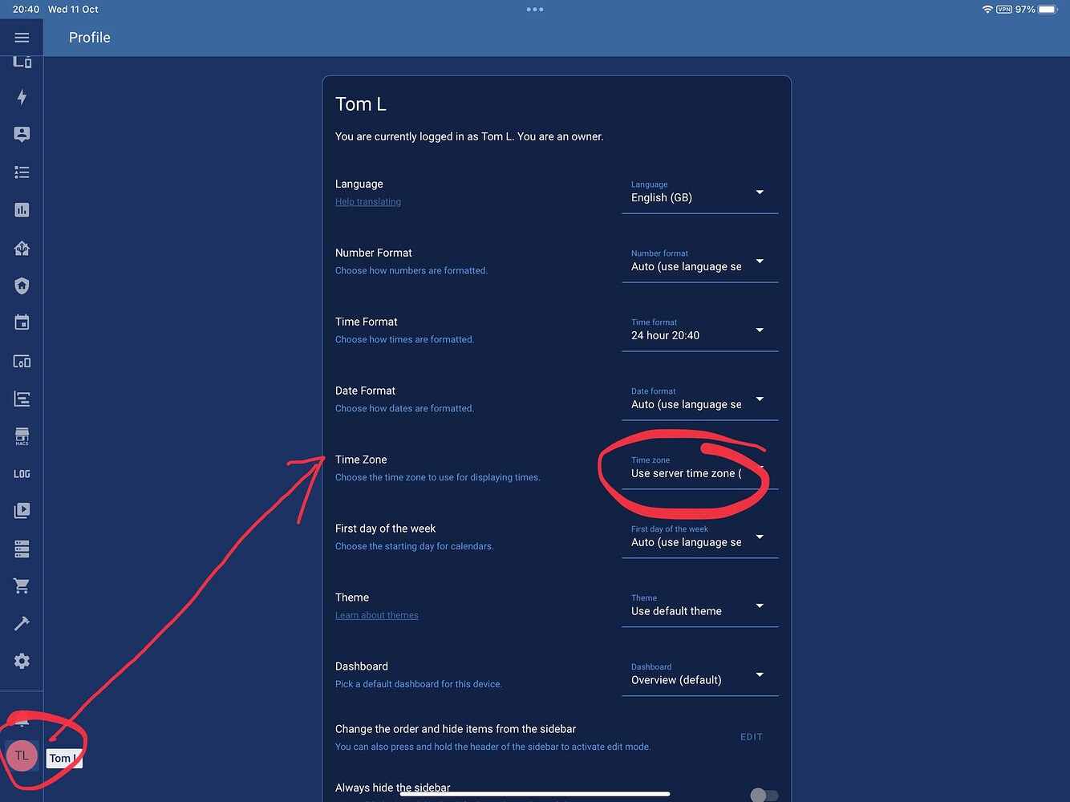Image resolution: width=1070 pixels, height=802 pixels.
Task: Toggle the Always hide the sidebar switch
Action: [x=763, y=792]
